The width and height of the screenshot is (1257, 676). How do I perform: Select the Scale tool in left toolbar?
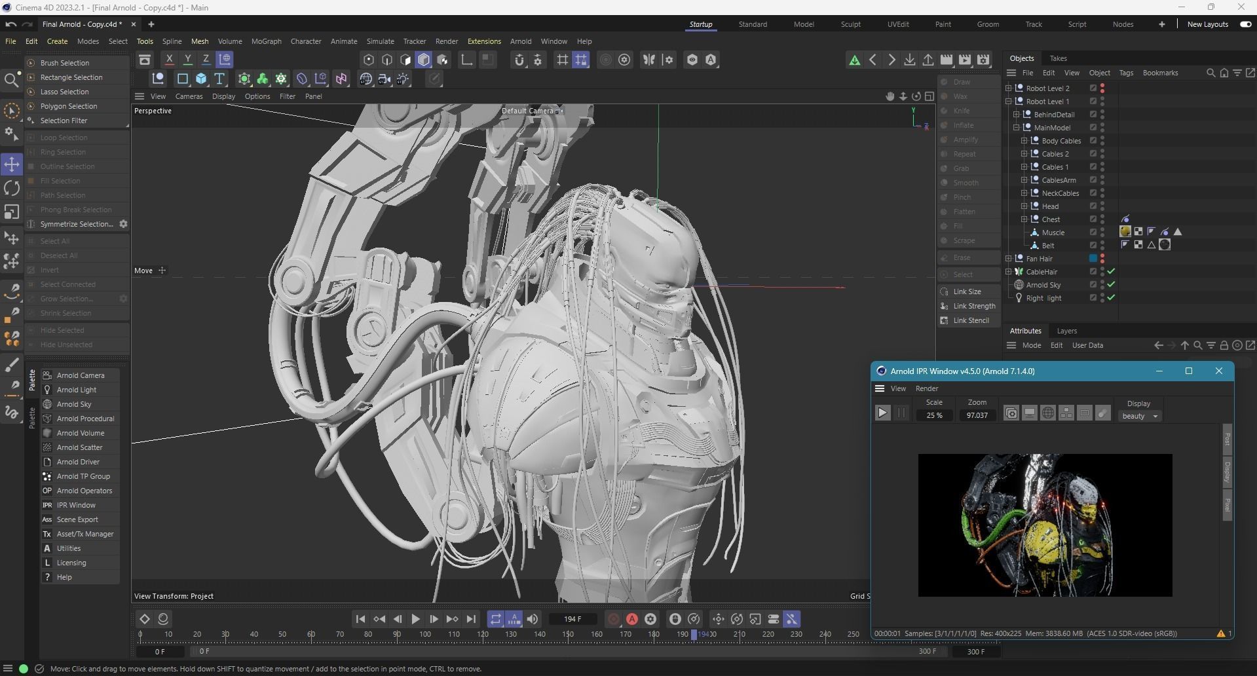[x=12, y=212]
